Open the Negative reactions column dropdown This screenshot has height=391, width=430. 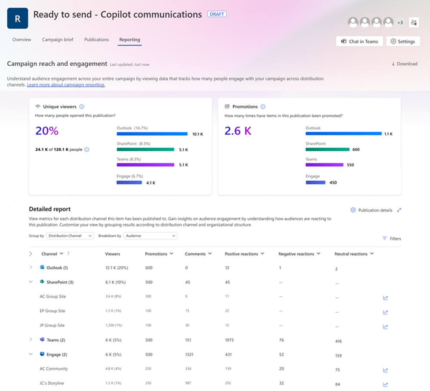[319, 254]
